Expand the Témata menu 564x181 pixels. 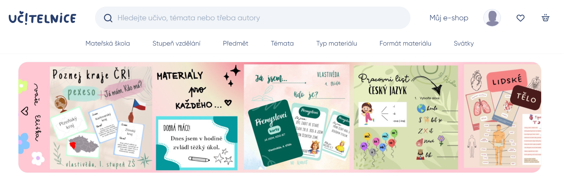coord(282,43)
